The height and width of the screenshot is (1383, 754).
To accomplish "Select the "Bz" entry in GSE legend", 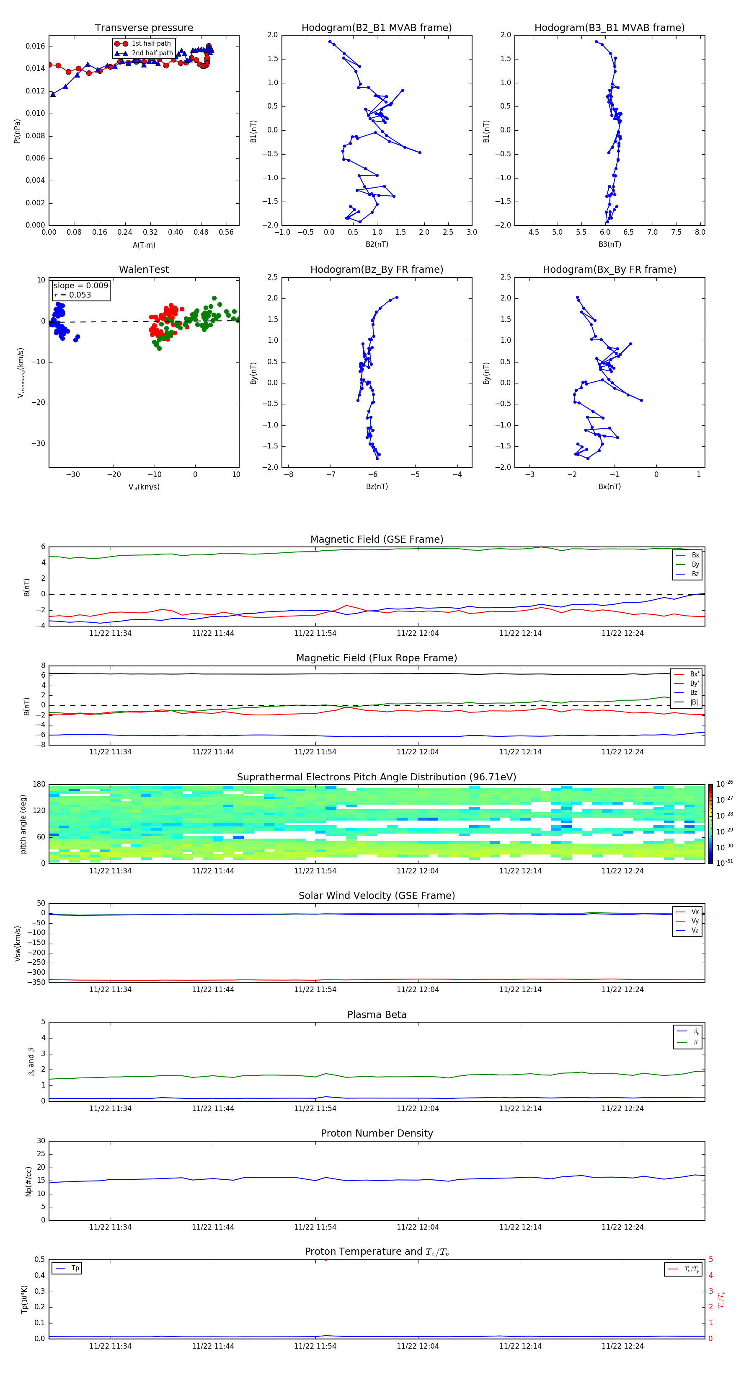I will (687, 574).
